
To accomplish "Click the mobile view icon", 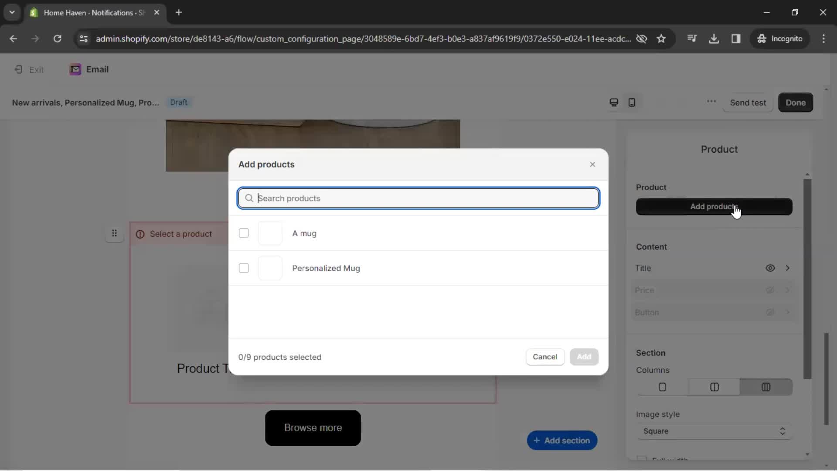I will point(631,102).
